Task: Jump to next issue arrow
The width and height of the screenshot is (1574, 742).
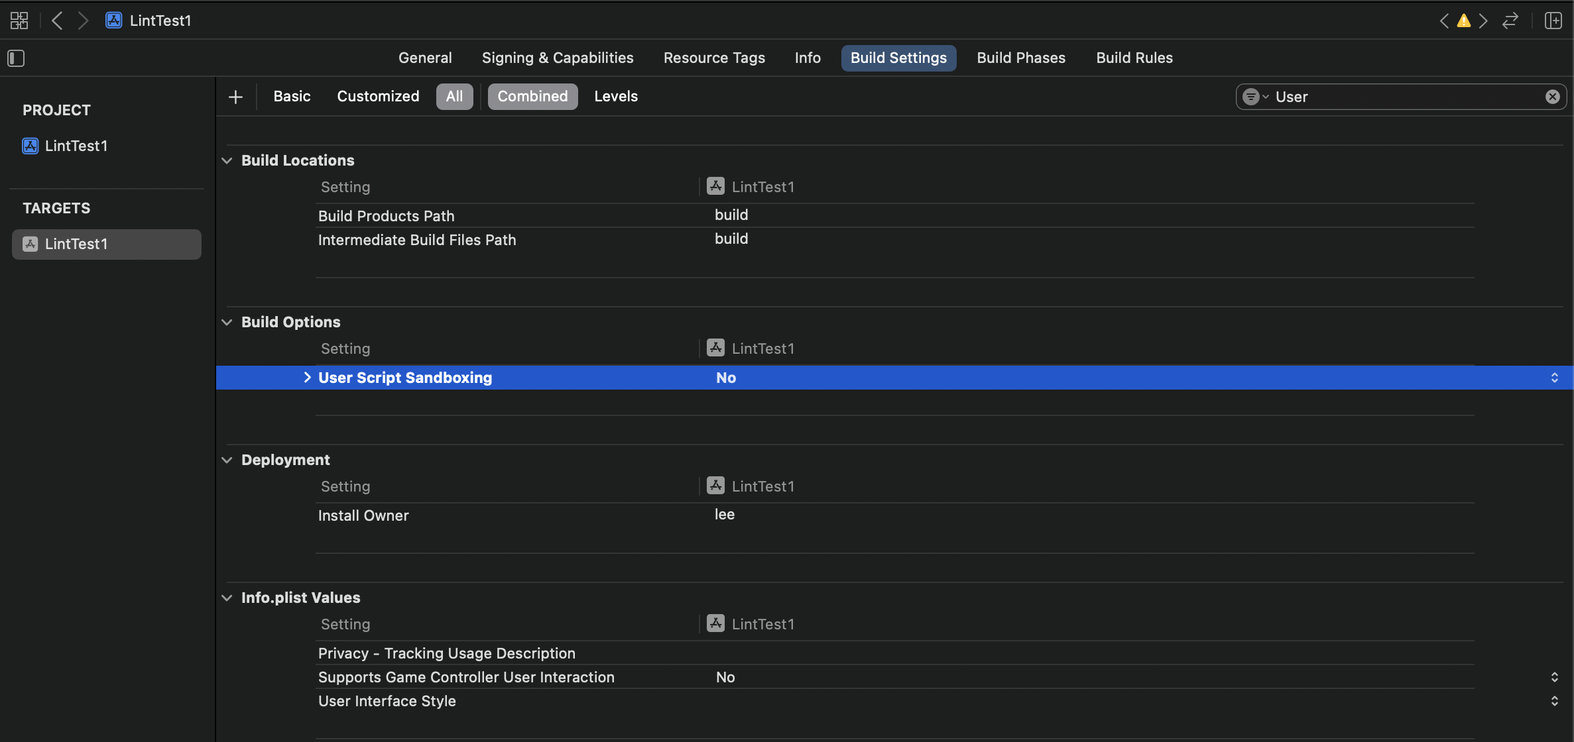Action: (x=1484, y=21)
